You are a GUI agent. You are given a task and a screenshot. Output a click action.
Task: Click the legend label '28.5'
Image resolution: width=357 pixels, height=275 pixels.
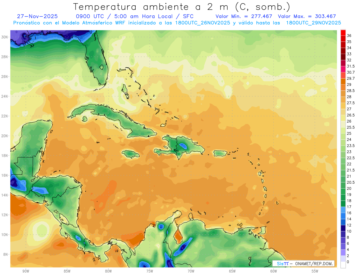[351, 90]
